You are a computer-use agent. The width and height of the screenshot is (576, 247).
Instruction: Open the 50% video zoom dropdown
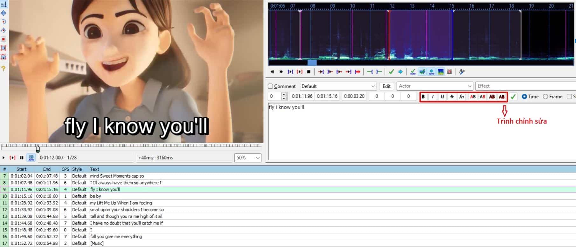click(x=248, y=158)
